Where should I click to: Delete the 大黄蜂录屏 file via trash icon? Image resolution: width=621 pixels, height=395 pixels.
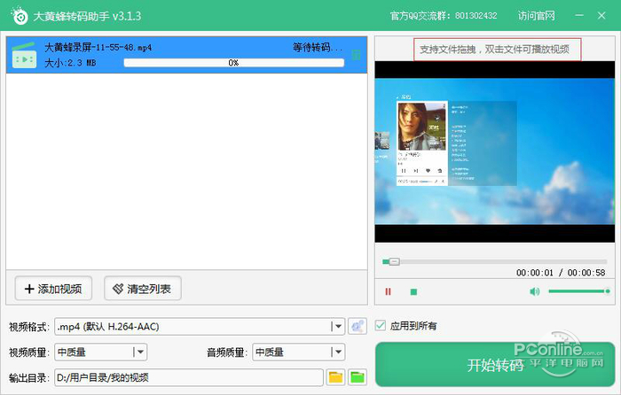[356, 55]
